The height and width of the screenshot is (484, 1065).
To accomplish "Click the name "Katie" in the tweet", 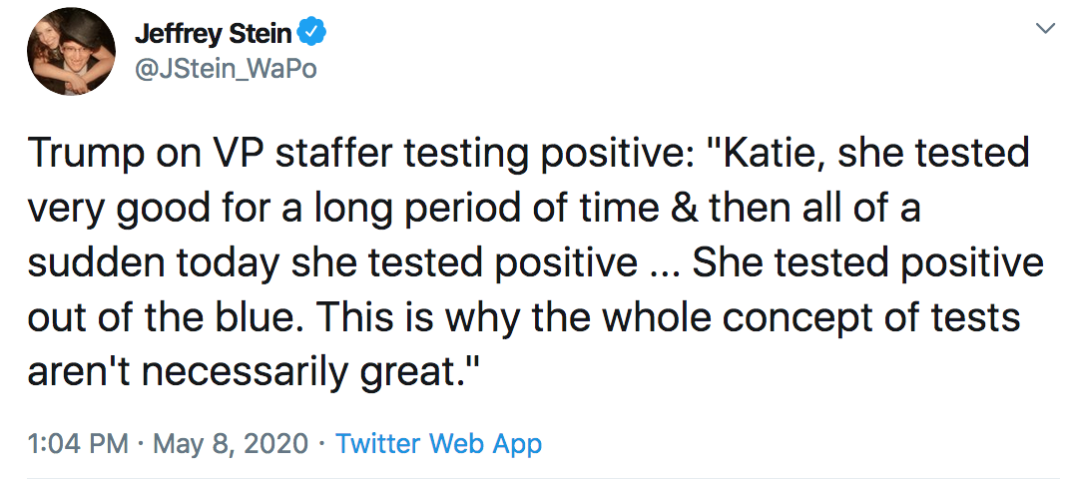I will 775,155.
